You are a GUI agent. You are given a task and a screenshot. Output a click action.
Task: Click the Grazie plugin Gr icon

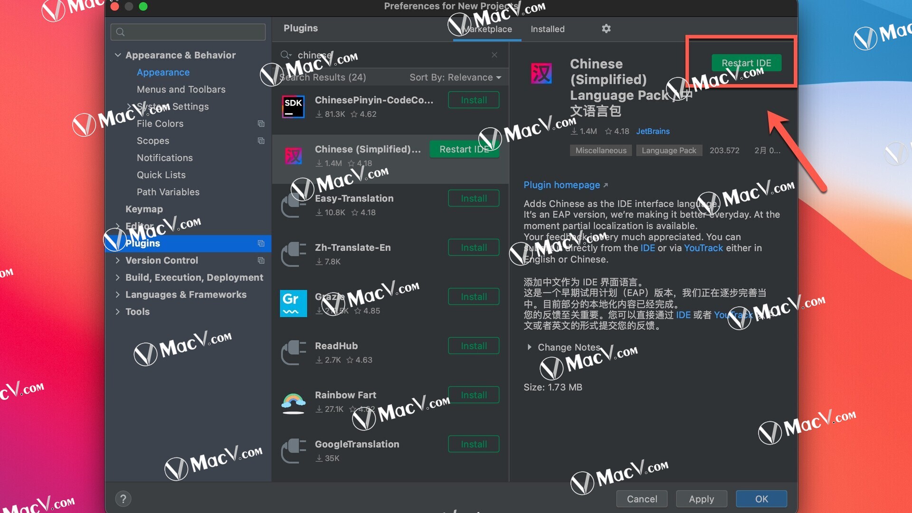pos(293,303)
